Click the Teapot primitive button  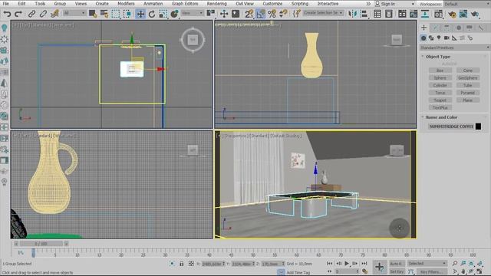(x=440, y=100)
